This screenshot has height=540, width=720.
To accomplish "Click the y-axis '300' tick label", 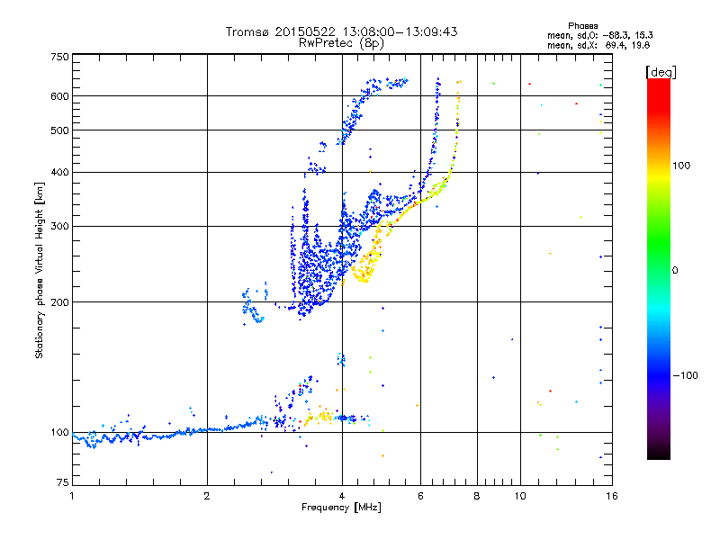I will 59,227.
